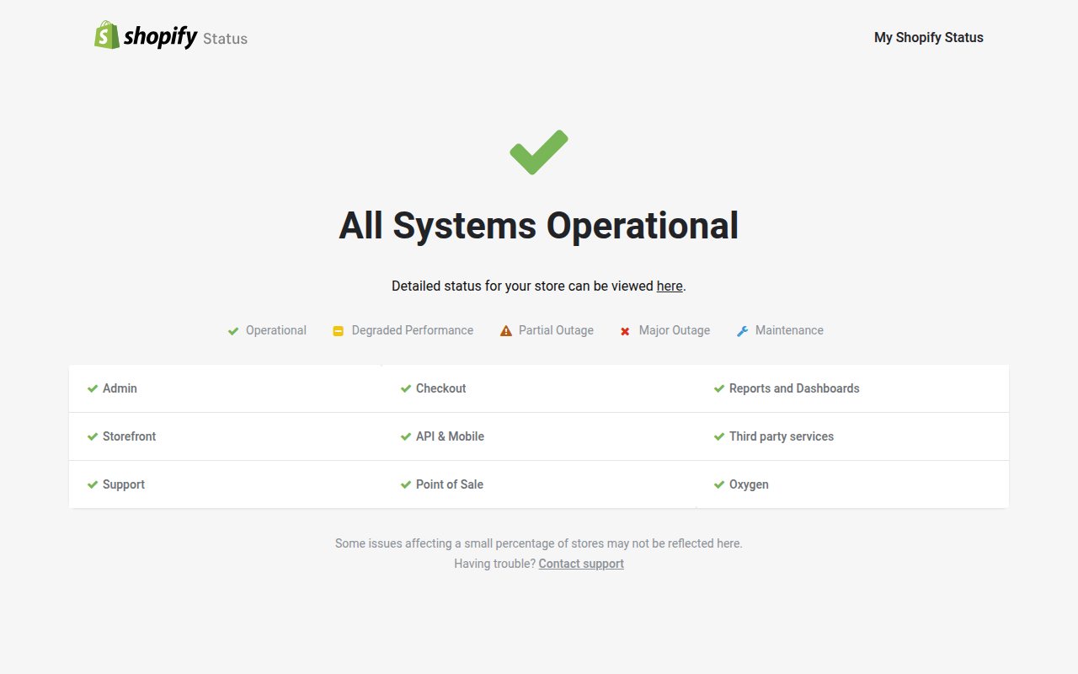Click the All Systems Operational heading
1078x674 pixels.
click(539, 226)
